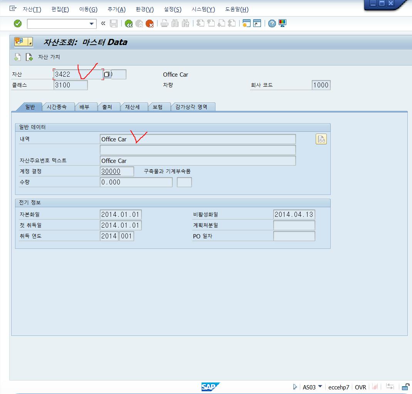Open the AS03 status bar dropdown
Viewport: 412px width, 394px height.
coord(320,386)
